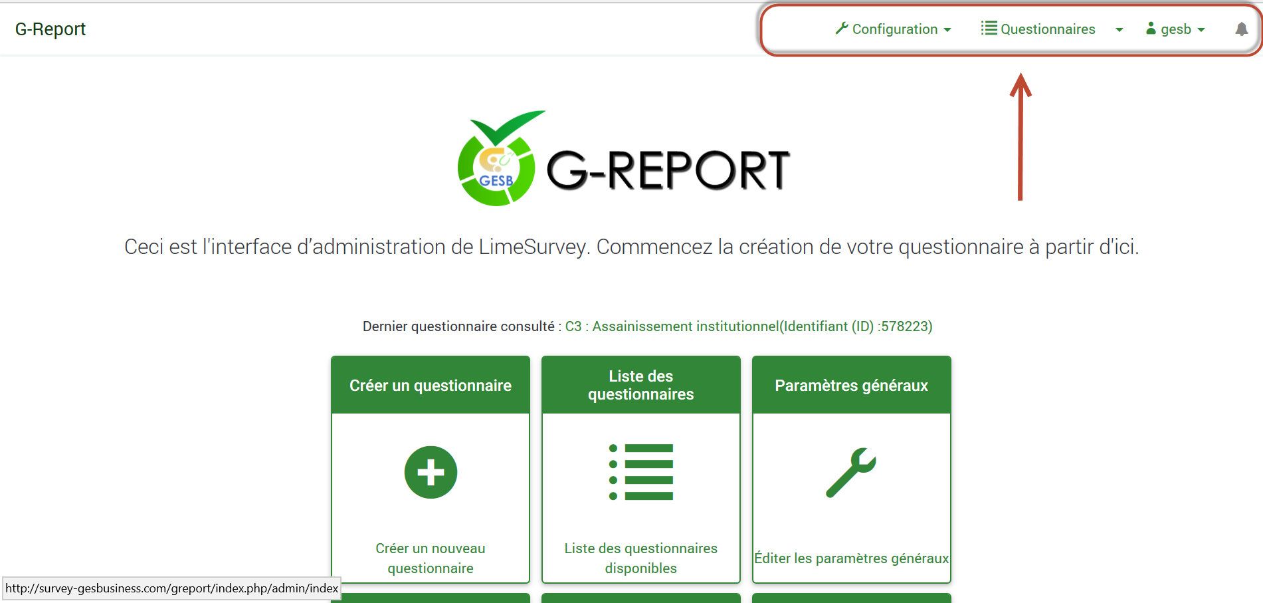Click the wrench icon beside Configuration
Viewport: 1263px width, 603px height.
tap(841, 29)
